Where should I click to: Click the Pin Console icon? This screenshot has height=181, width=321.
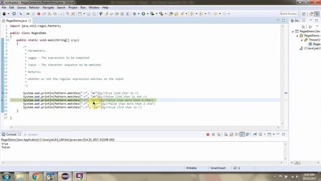click(255, 134)
